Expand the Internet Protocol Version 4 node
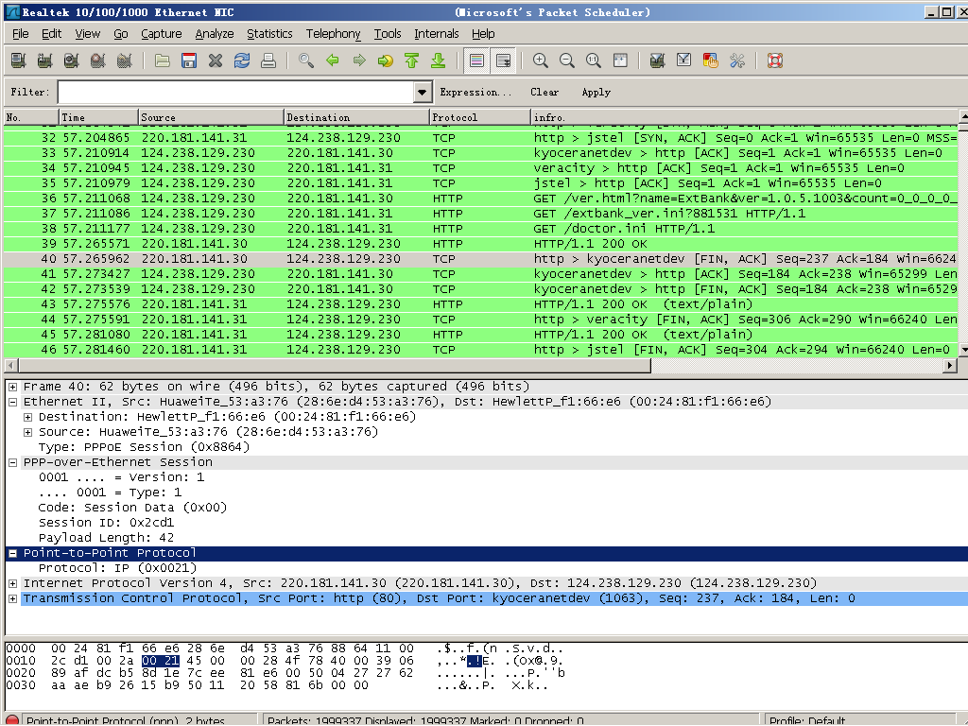This screenshot has width=968, height=726. [x=12, y=583]
